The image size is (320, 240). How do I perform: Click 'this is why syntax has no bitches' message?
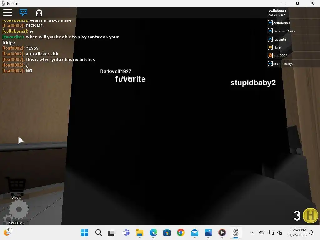60,59
